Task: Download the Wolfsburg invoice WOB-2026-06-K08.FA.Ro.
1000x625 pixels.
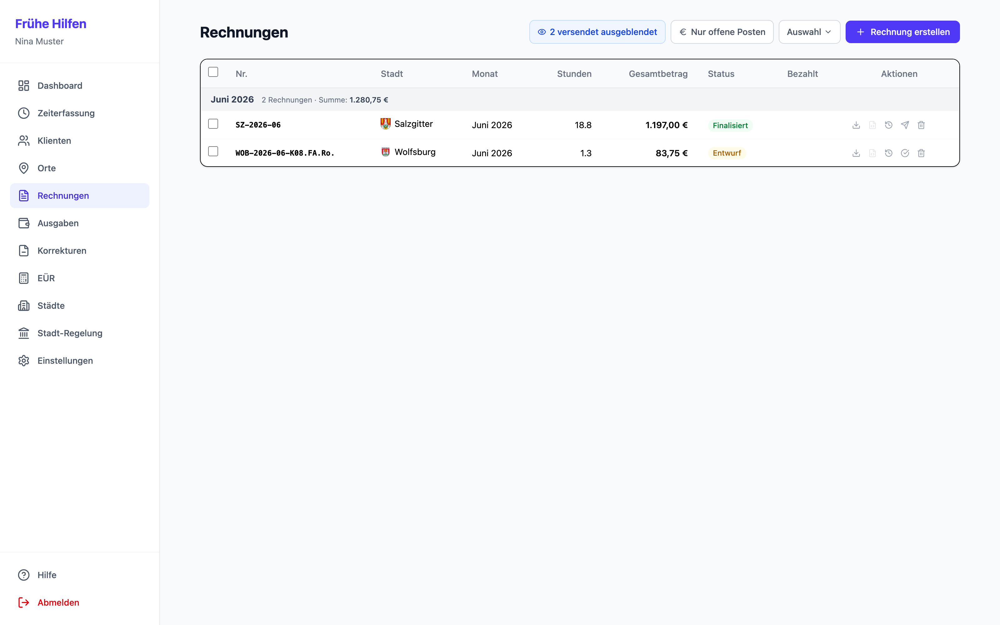Action: [x=856, y=153]
